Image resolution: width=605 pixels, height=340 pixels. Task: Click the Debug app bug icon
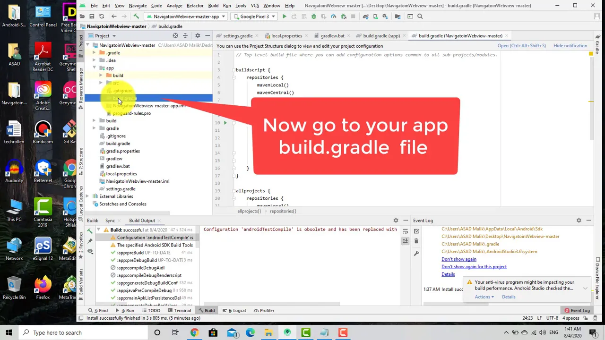[313, 16]
